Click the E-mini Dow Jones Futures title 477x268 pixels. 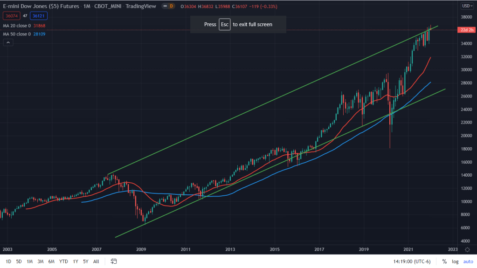46,6
